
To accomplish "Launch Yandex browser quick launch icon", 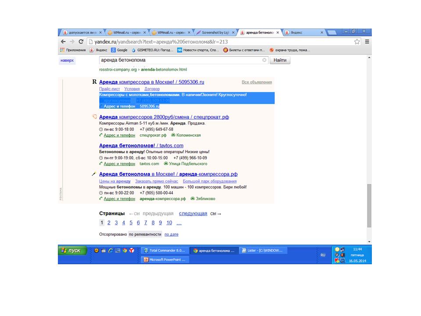I will coord(132,251).
